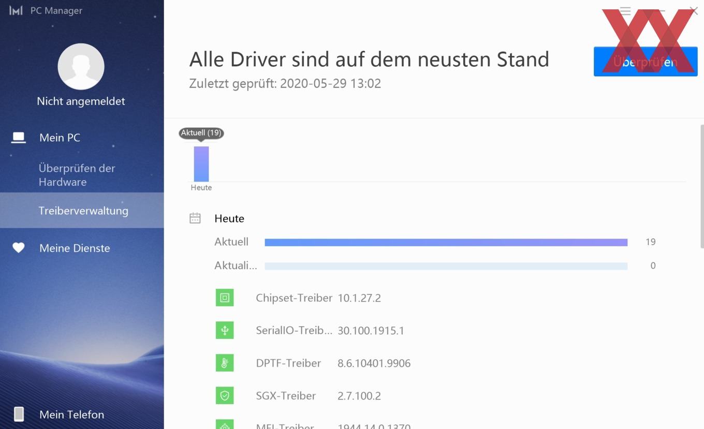Select the SGX-Treiber shield icon
Image resolution: width=704 pixels, height=429 pixels.
coord(225,395)
